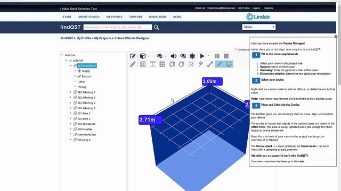341x191 pixels.
Task: Click the 3.00m dimension label
Action: tap(212, 81)
